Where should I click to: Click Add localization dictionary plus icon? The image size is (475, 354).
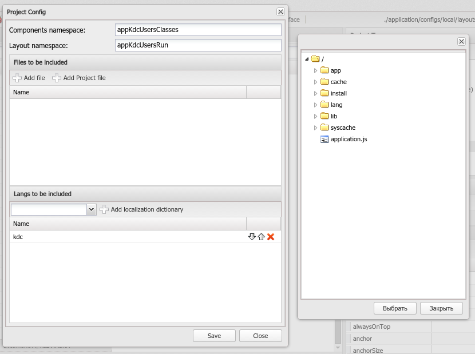click(x=104, y=209)
